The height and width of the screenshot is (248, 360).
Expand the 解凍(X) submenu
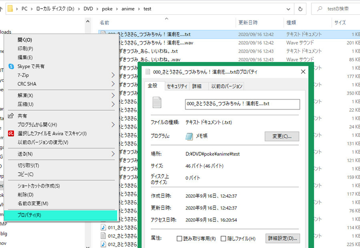[x=113, y=95]
